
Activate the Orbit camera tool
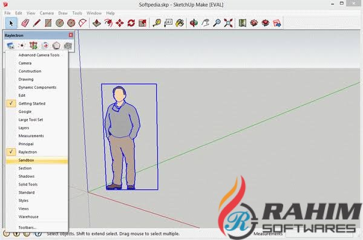pyautogui.click(x=194, y=23)
